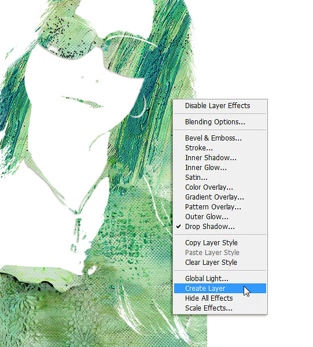This screenshot has height=347, width=313.
Task: Open Gradient Overlay settings
Action: (220, 197)
